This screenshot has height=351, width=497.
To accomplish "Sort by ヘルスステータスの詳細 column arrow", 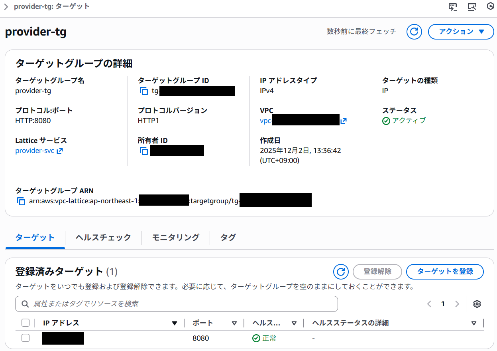I will (474, 323).
